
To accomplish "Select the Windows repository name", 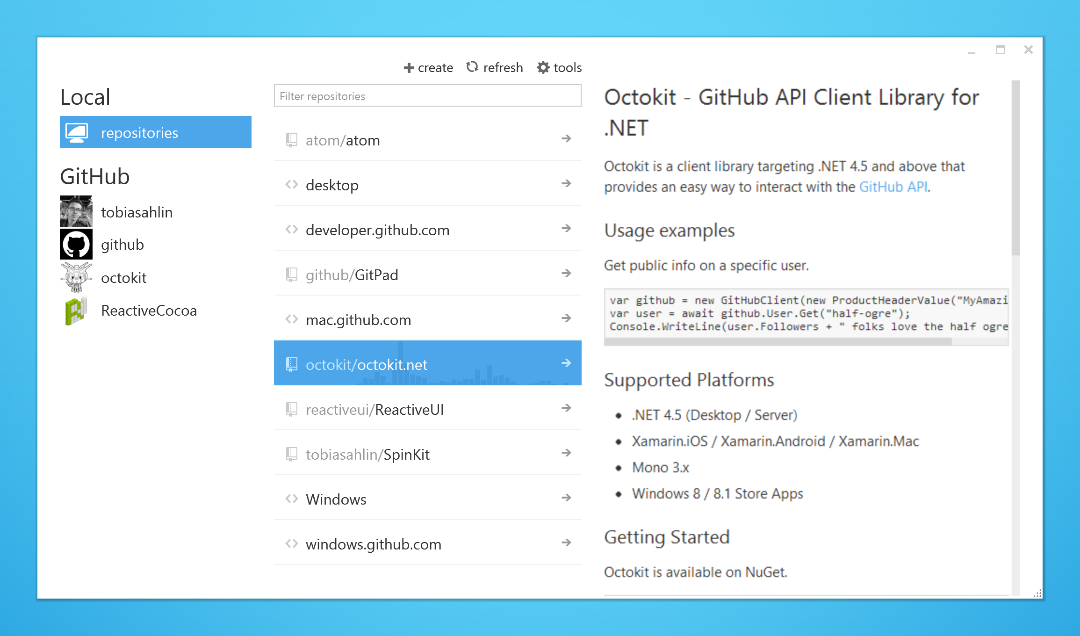I will click(x=336, y=499).
